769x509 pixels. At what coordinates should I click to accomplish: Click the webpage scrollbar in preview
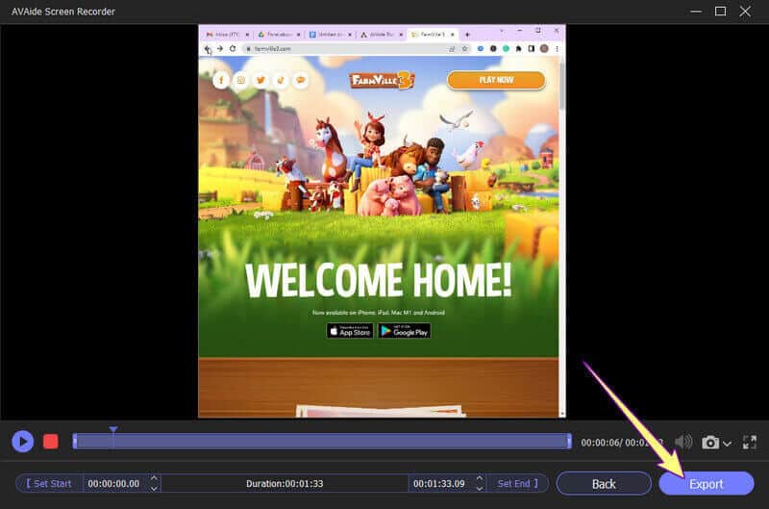(x=562, y=86)
